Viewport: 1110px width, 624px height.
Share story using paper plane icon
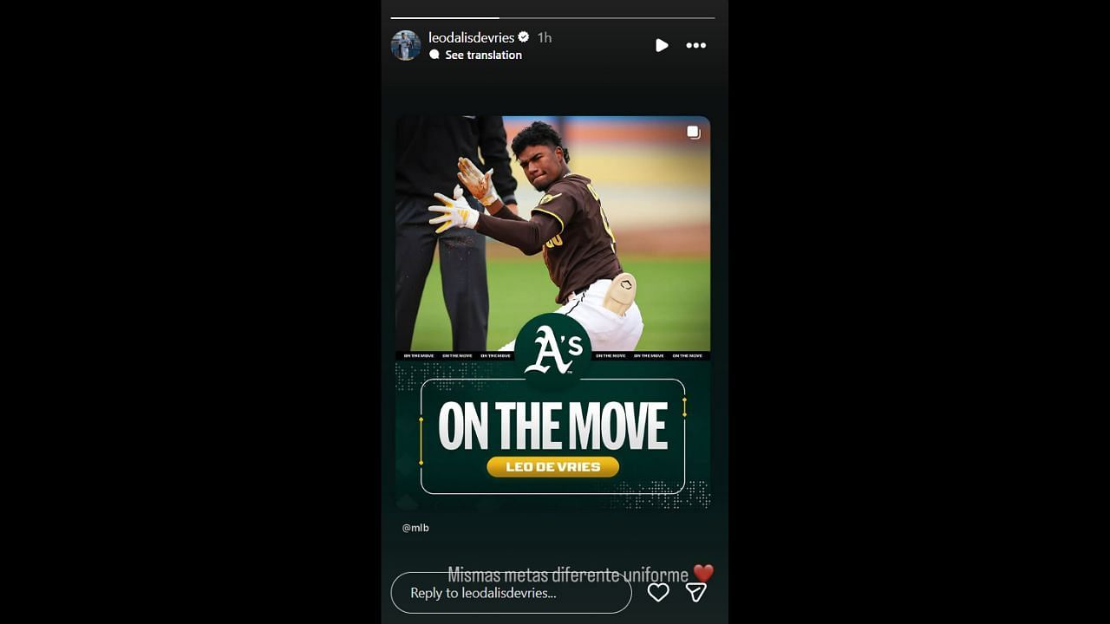(696, 593)
